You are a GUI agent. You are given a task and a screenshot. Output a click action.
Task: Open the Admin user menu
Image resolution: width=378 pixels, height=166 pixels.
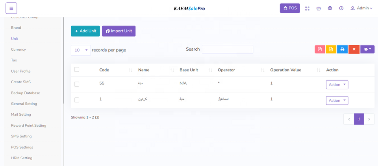[361, 8]
